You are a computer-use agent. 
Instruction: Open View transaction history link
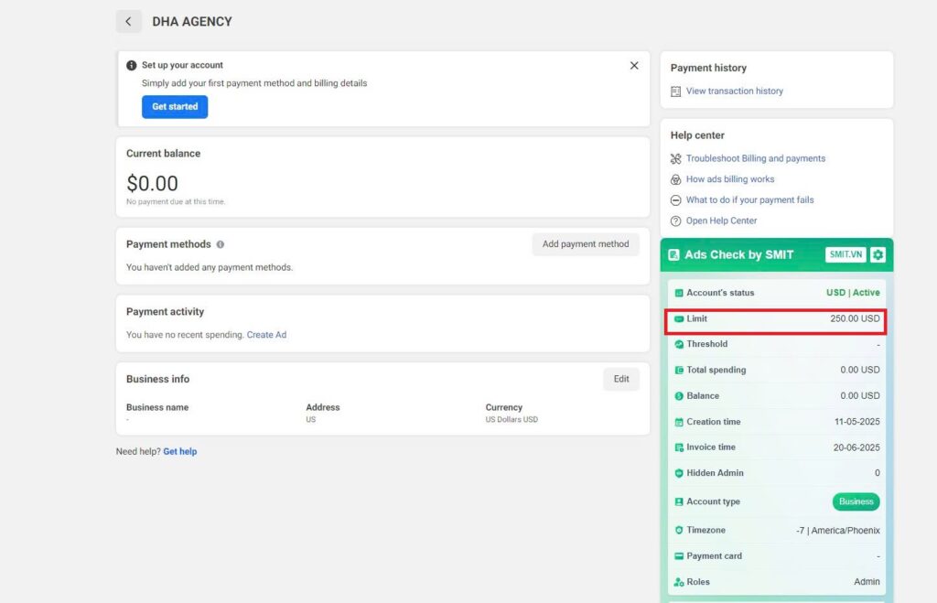735,91
